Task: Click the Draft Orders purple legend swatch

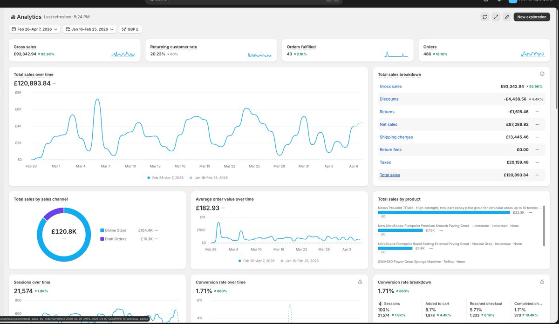Action: [x=102, y=239]
